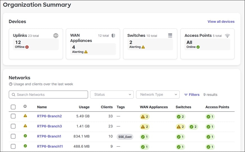Open the Network Type dropdown
The height and width of the screenshot is (152, 245).
pos(158,95)
